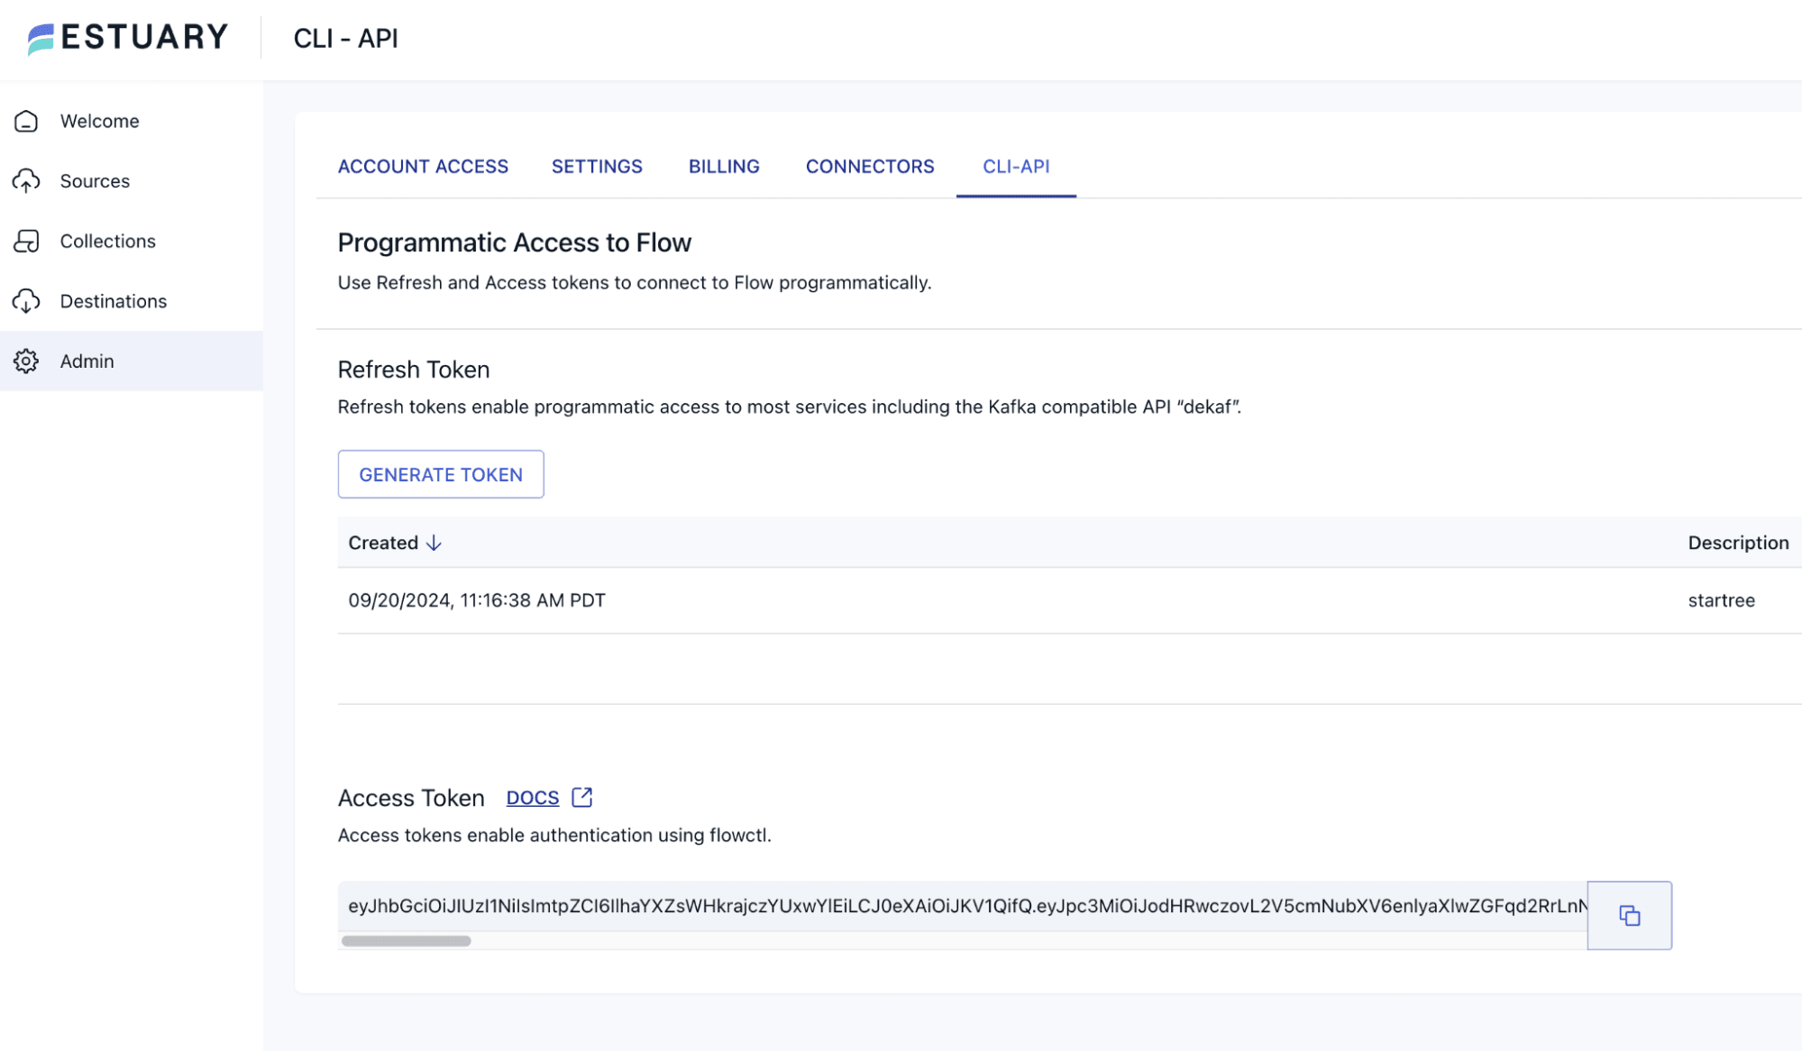The height and width of the screenshot is (1052, 1802).
Task: Click GENERATE TOKEN to create a refresh token
Action: click(440, 474)
